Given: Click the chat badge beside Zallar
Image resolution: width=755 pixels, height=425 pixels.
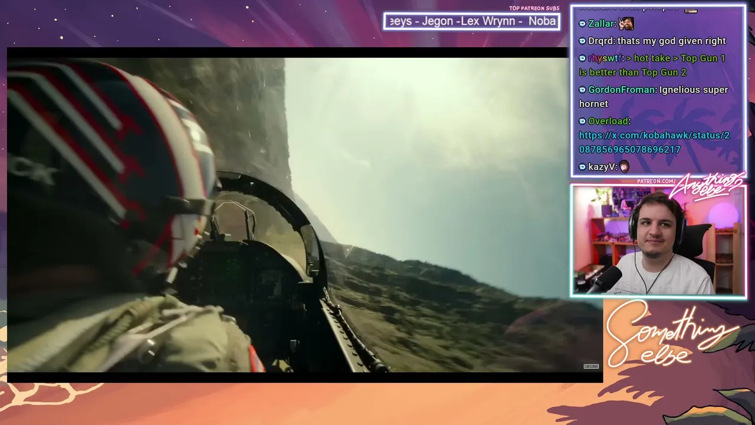Looking at the screenshot, I should 582,24.
